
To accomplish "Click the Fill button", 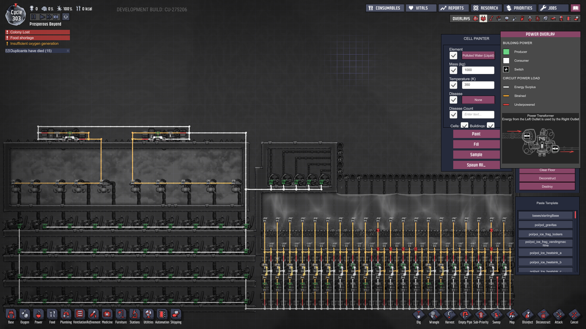I will coord(476,144).
